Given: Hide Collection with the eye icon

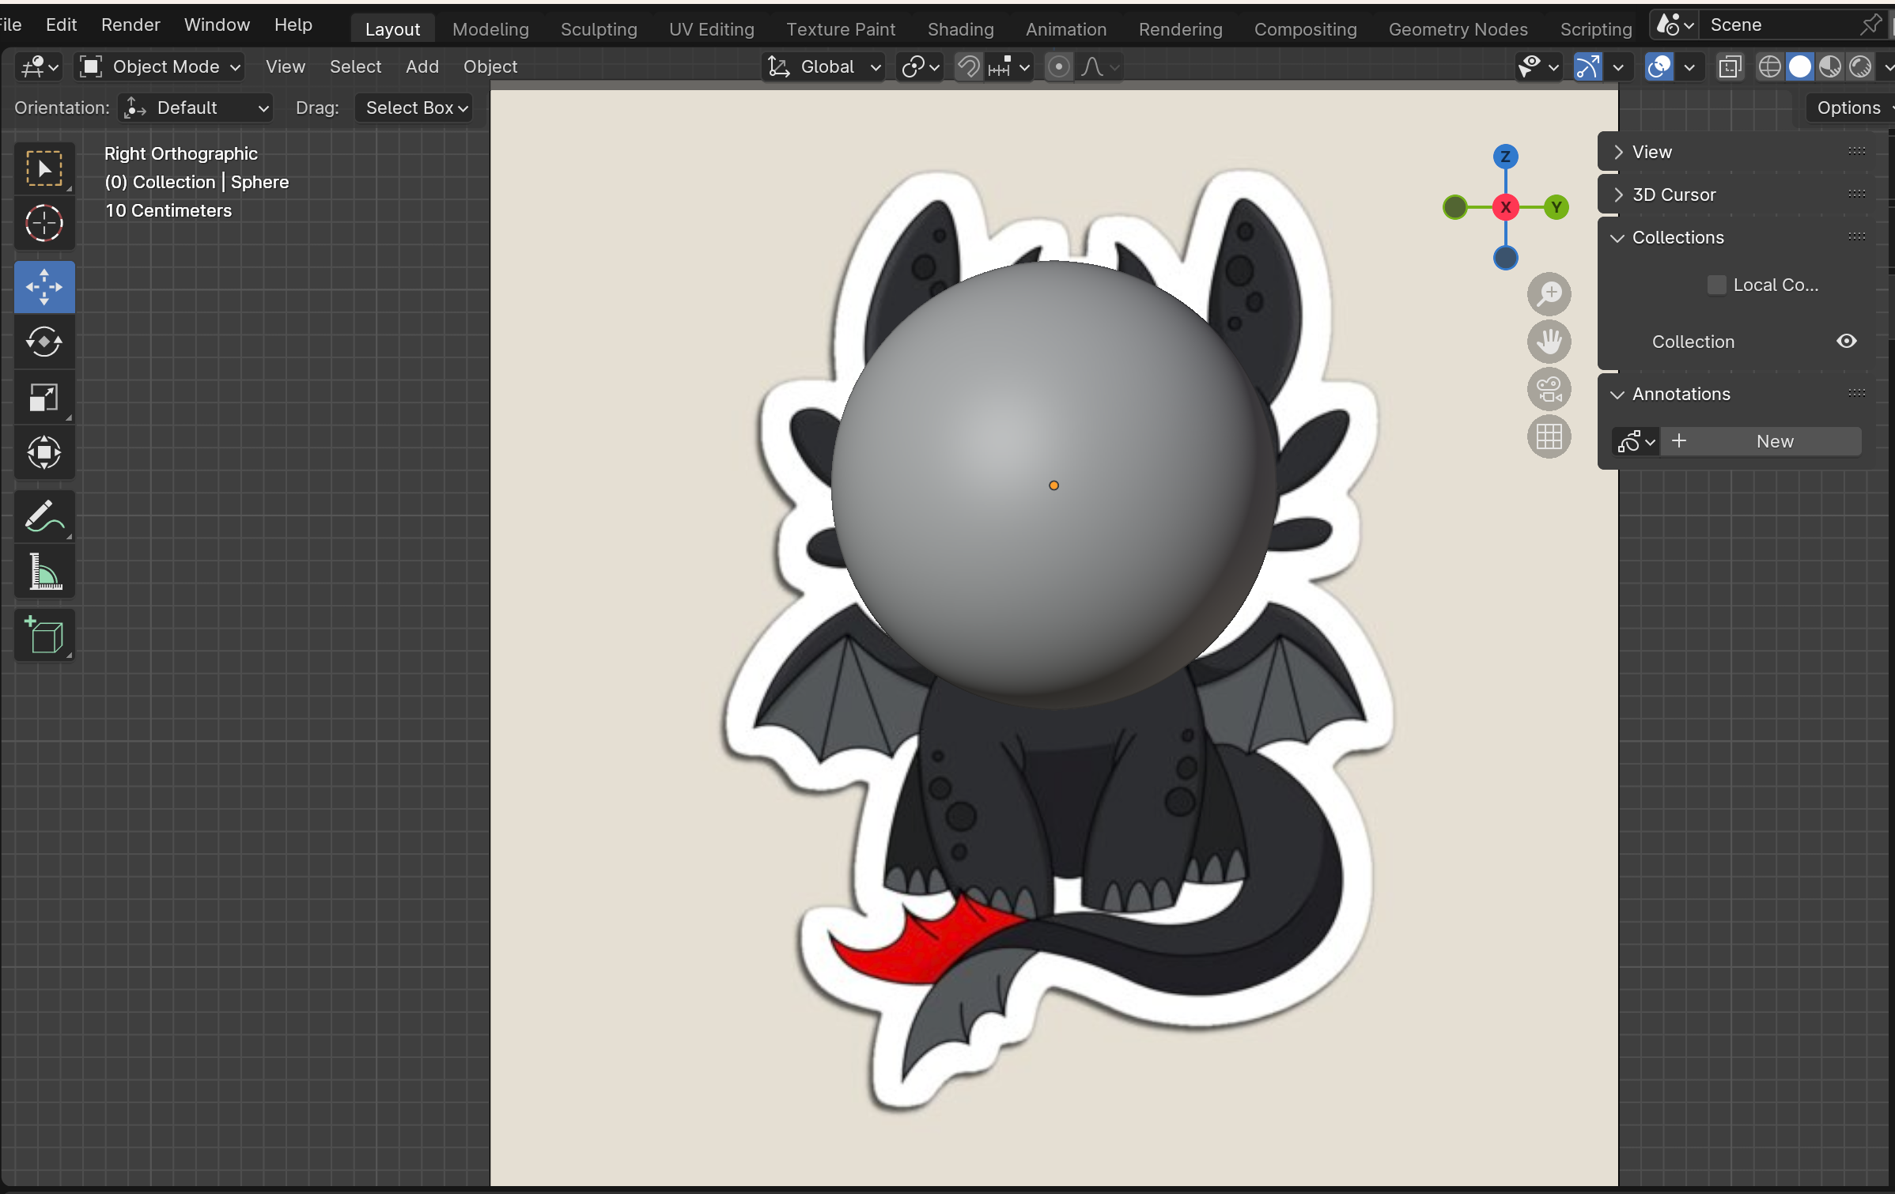Looking at the screenshot, I should (x=1846, y=341).
